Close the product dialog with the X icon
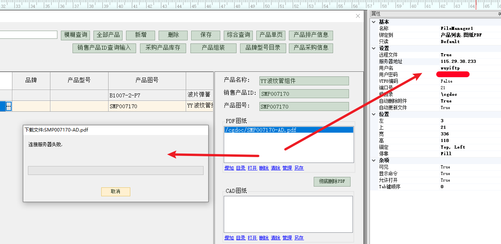The height and width of the screenshot is (244, 501). click(x=358, y=16)
